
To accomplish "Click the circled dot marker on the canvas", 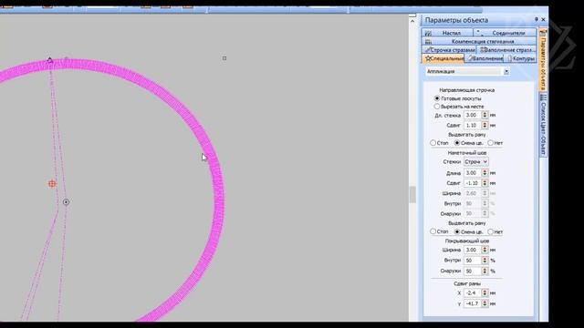I will (66, 202).
